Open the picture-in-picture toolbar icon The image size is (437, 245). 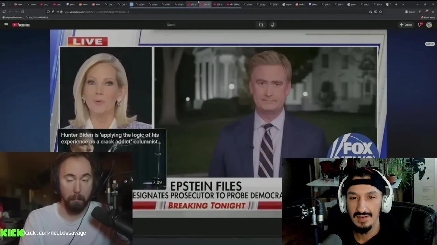click(x=371, y=12)
